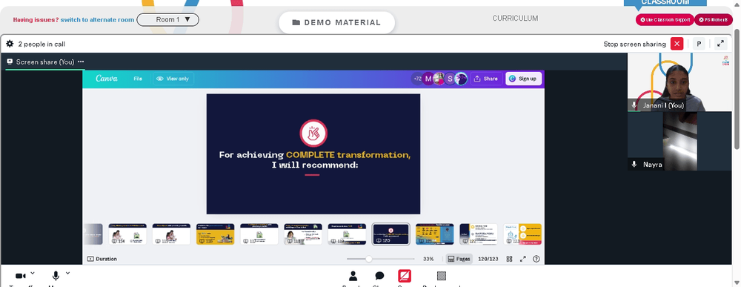Open Screen share more options menu
This screenshot has width=741, height=287.
[x=81, y=62]
